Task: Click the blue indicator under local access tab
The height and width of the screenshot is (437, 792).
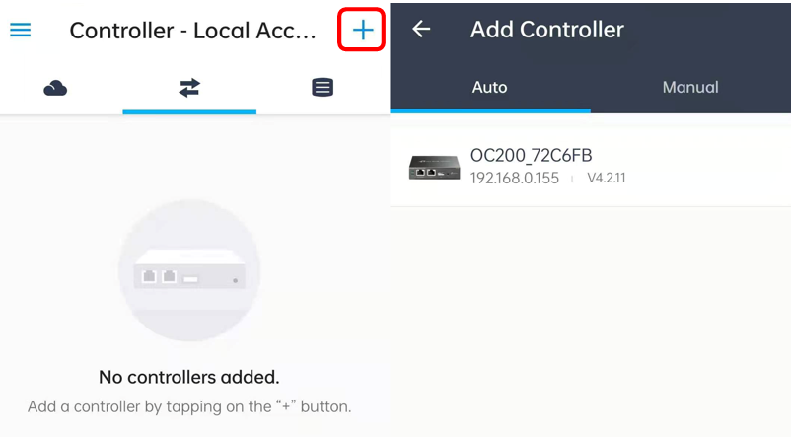Action: click(189, 112)
